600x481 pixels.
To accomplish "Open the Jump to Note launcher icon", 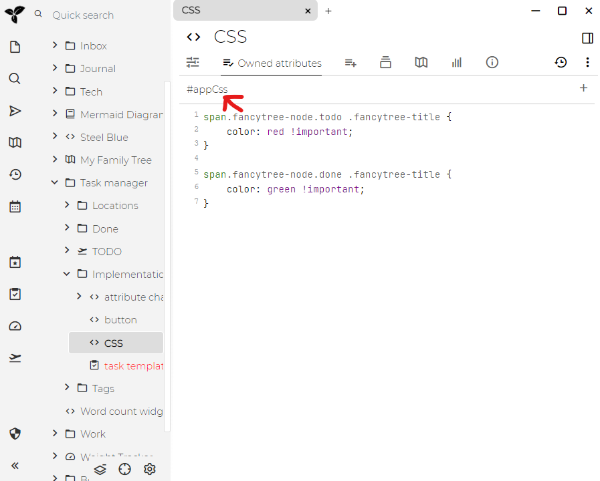I will [x=15, y=111].
